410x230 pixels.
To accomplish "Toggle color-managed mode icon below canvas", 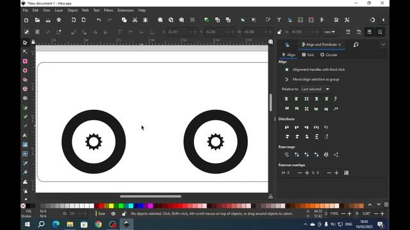I will [x=270, y=197].
